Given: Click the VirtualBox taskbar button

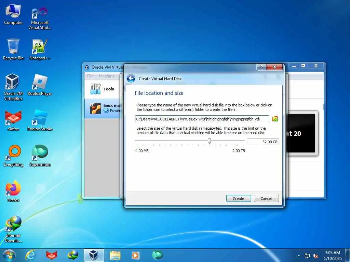Looking at the screenshot, I should pos(94,255).
